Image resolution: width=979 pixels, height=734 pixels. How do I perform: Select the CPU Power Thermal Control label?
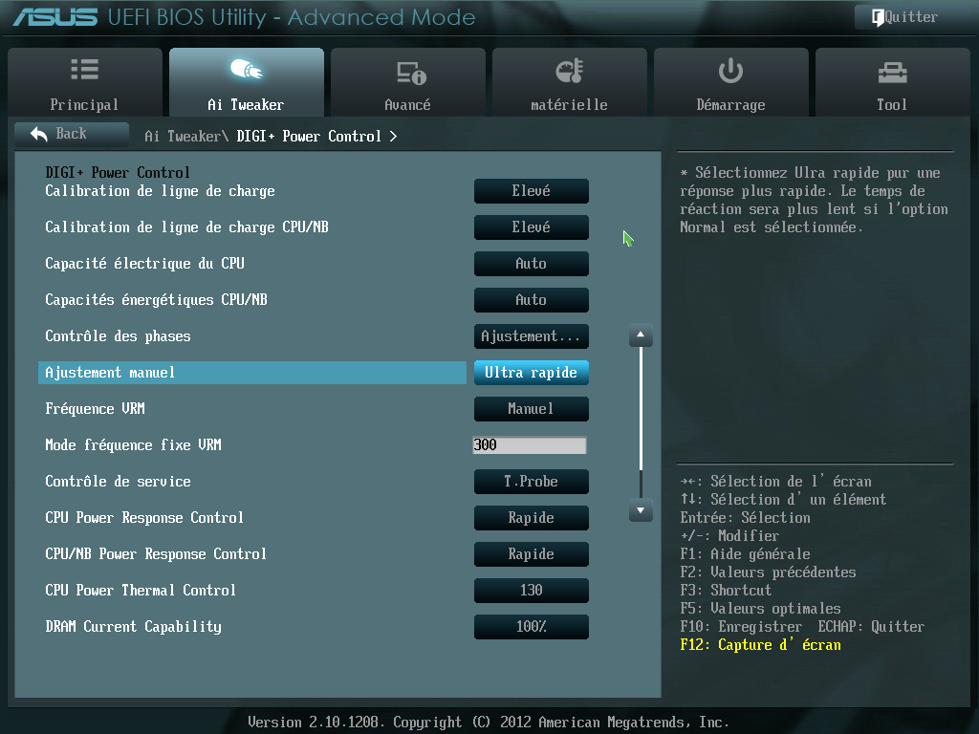[141, 590]
